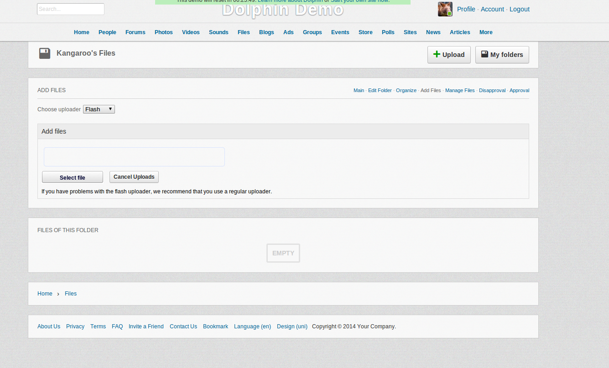609x368 pixels.
Task: Go to the Ads section
Action: point(288,32)
